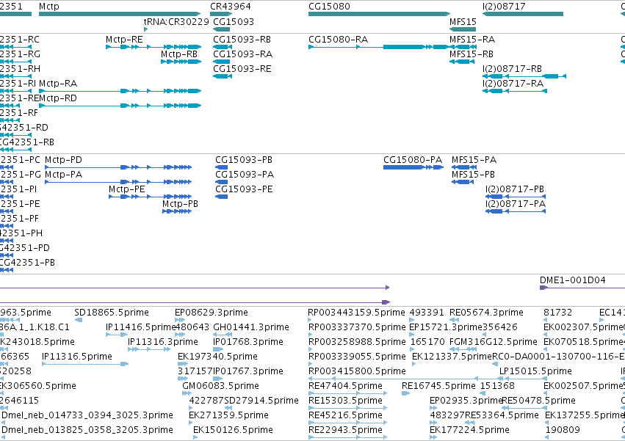Select EST IP11316.5prime

(77, 357)
